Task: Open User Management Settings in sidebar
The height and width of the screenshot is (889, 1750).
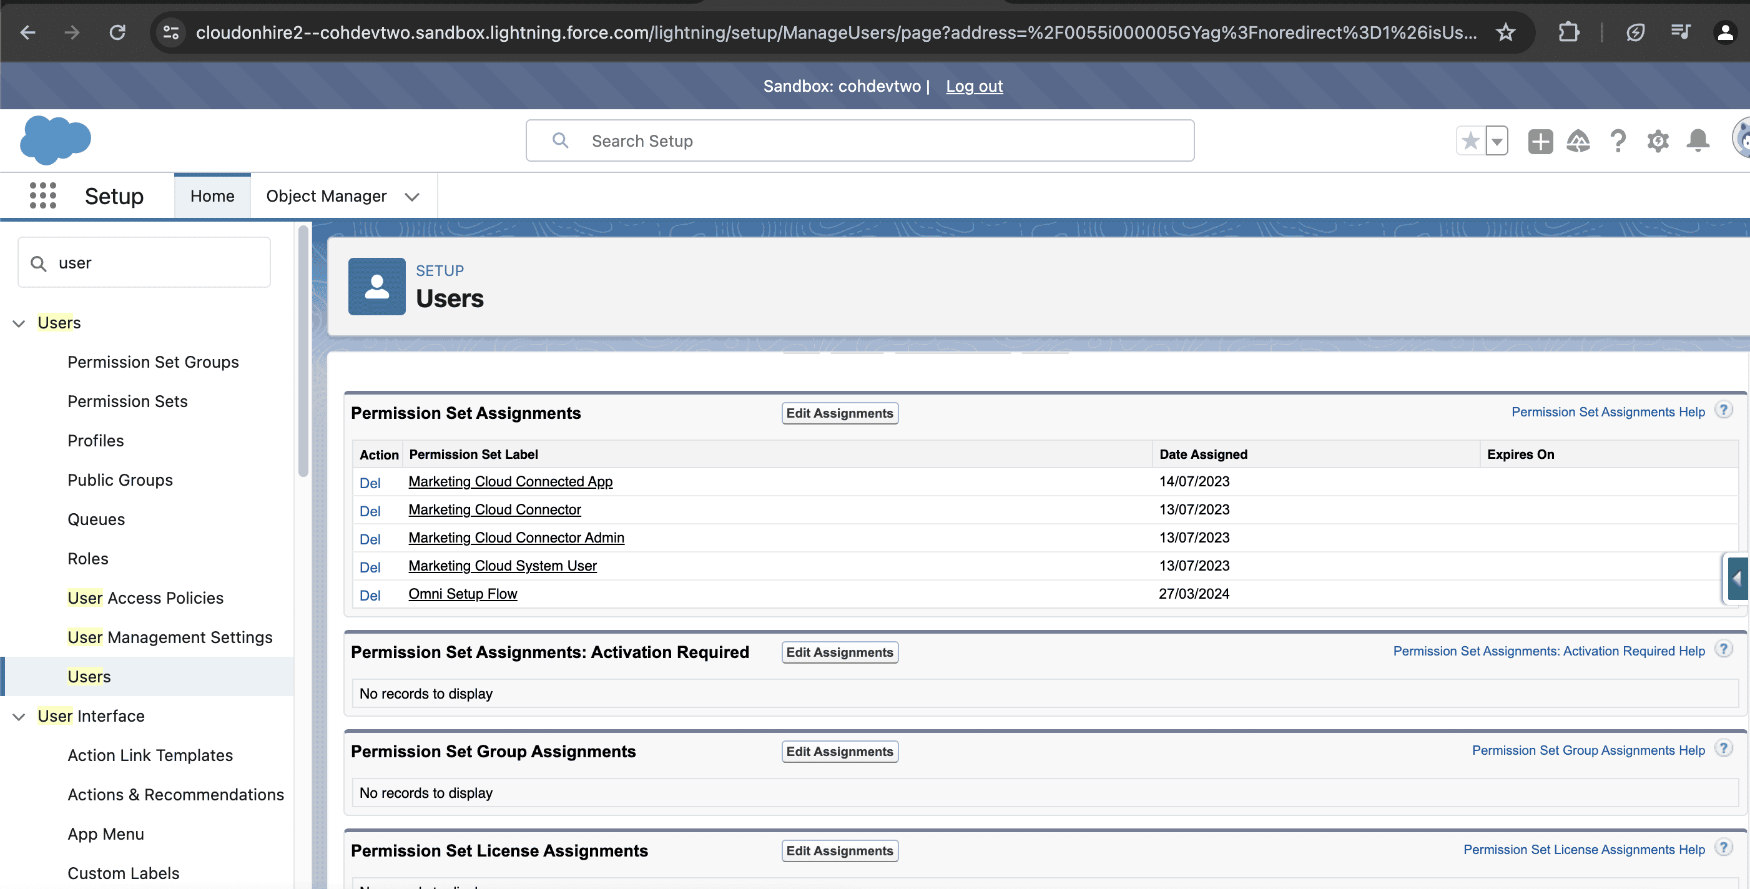Action: tap(170, 637)
